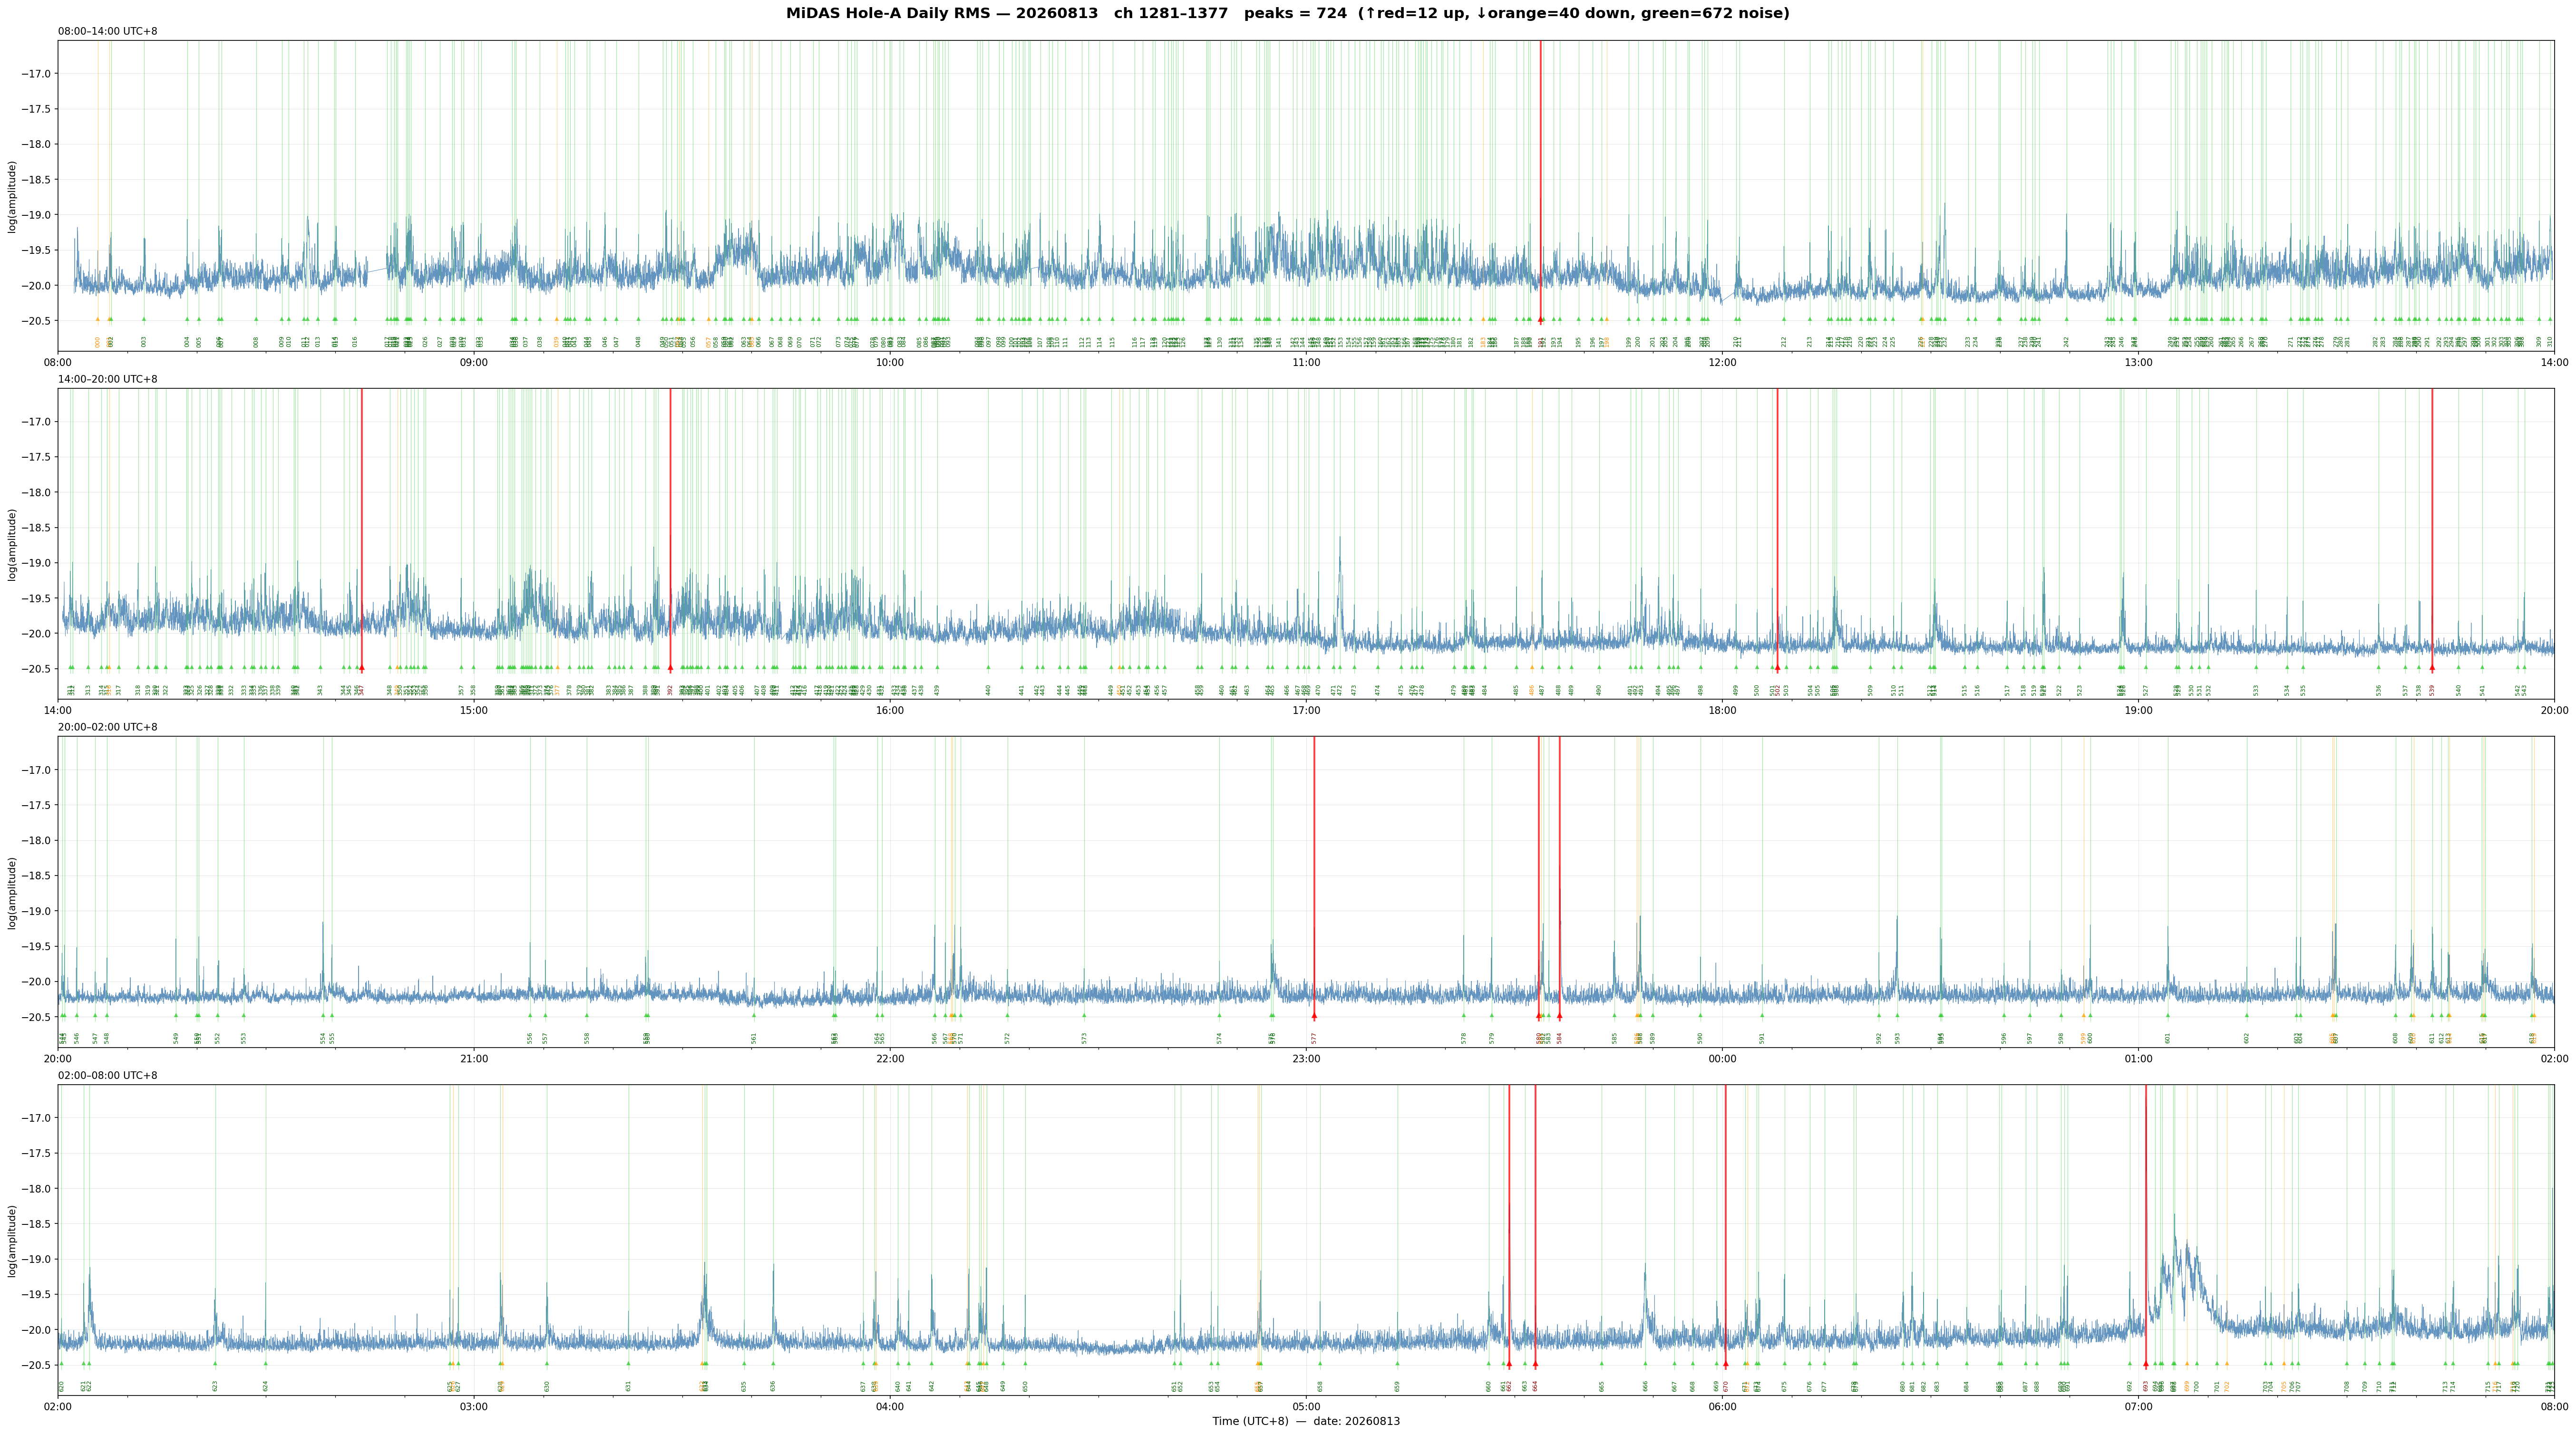Click green noise peak label 182
The image size is (2576, 1434).
(1471, 342)
